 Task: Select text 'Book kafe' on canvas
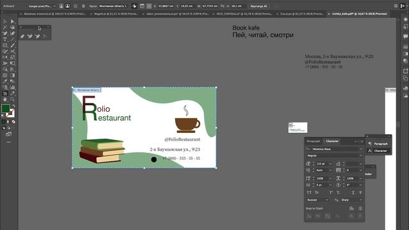coord(246,27)
